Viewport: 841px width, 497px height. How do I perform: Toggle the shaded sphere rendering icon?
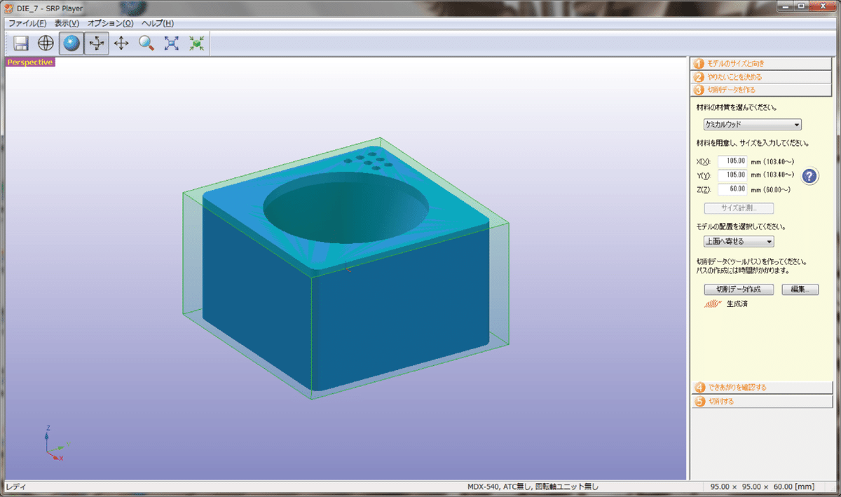pos(71,43)
